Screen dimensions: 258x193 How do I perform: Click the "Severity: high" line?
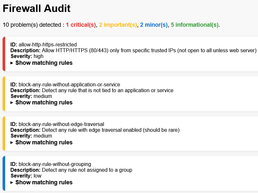(x=27, y=56)
